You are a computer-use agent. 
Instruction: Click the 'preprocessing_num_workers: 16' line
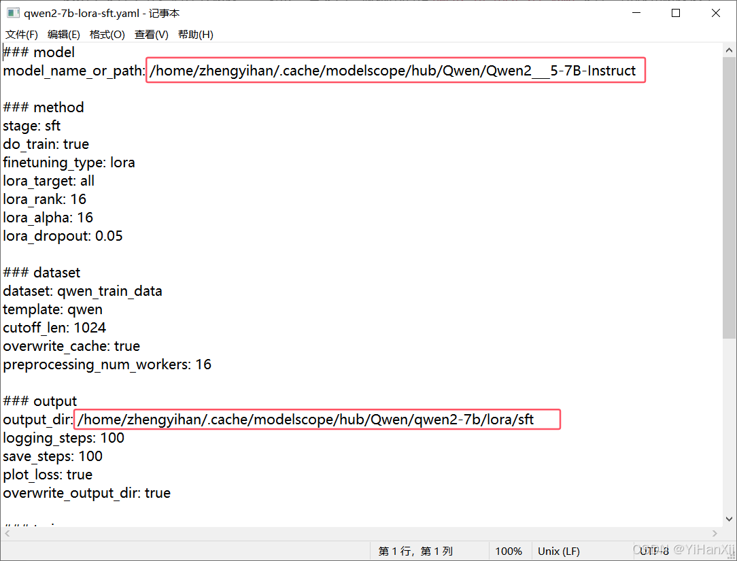coord(107,364)
